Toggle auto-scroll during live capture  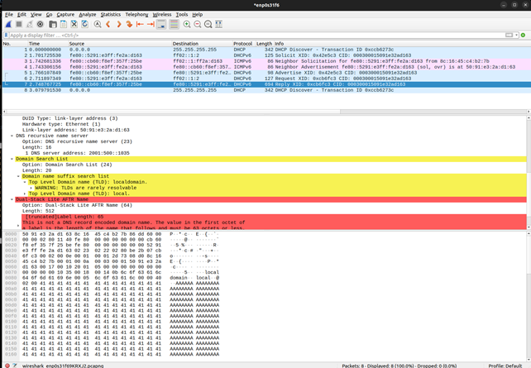161,24
